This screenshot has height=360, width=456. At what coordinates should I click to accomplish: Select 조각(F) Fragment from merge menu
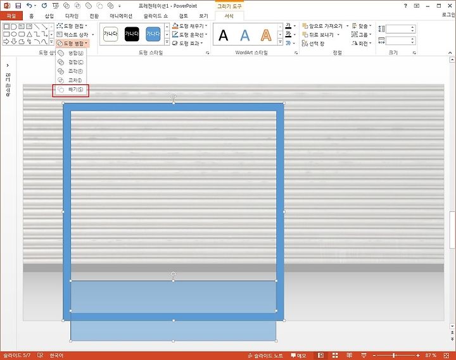click(x=71, y=71)
